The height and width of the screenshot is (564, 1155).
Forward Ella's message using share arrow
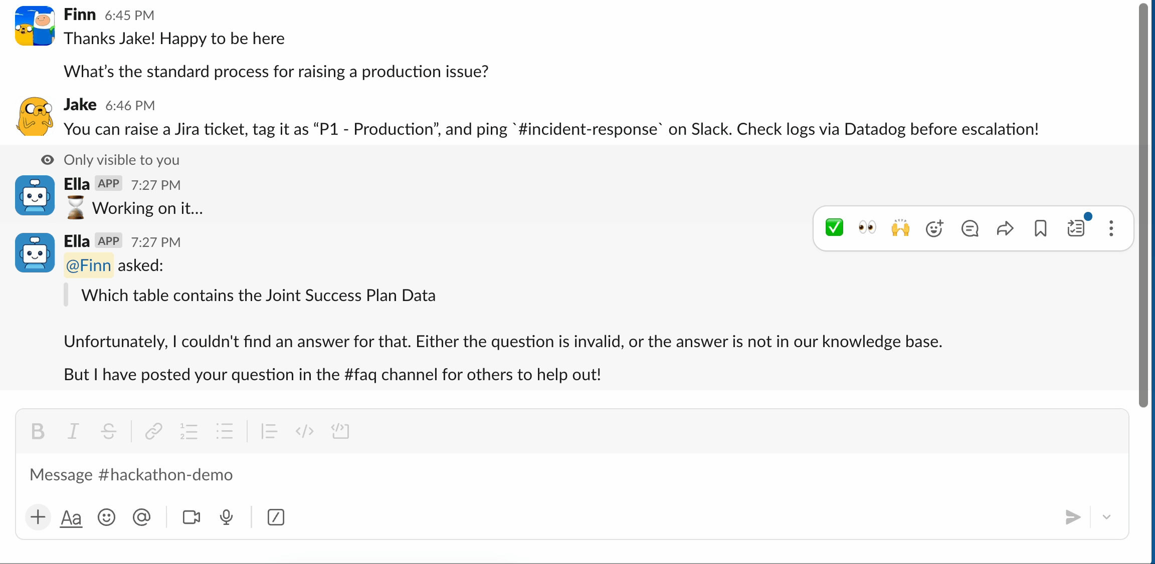pyautogui.click(x=1005, y=228)
